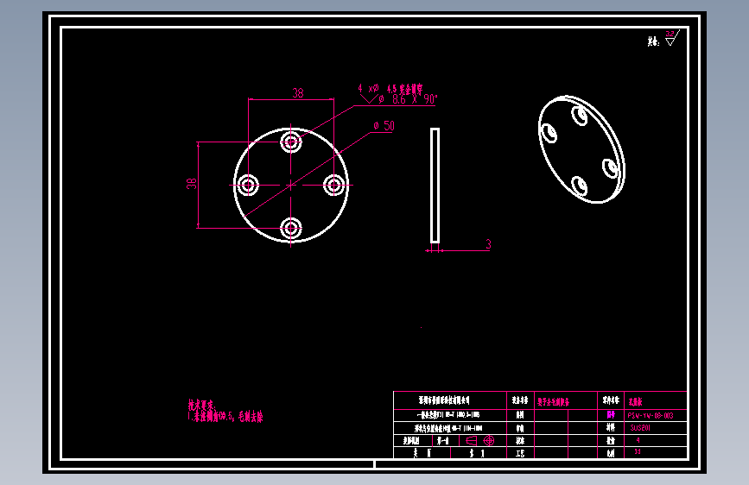Select the ø 8.6 X 90° countersink callout

[x=408, y=99]
